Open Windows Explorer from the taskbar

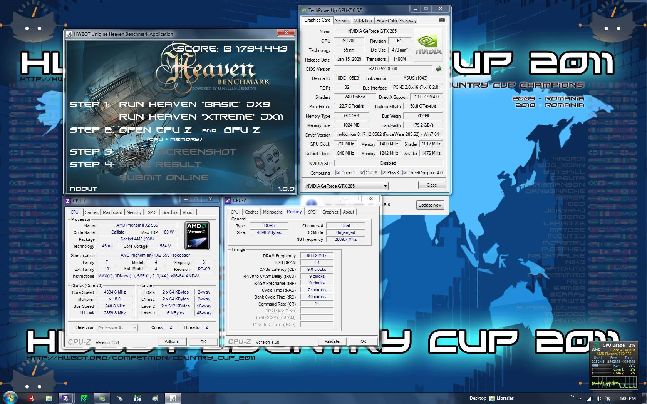pos(49,398)
